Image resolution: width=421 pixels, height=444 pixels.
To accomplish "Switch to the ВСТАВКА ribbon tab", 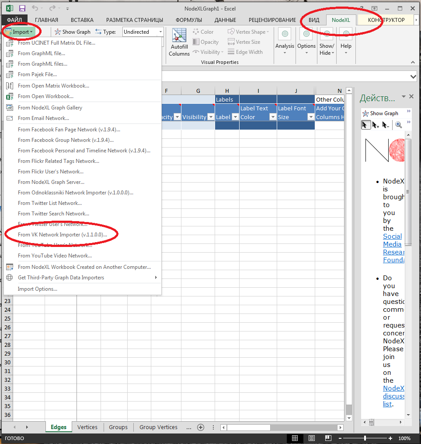I will point(82,20).
